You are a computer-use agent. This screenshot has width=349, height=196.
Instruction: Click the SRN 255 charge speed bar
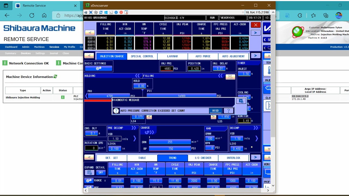170,142
